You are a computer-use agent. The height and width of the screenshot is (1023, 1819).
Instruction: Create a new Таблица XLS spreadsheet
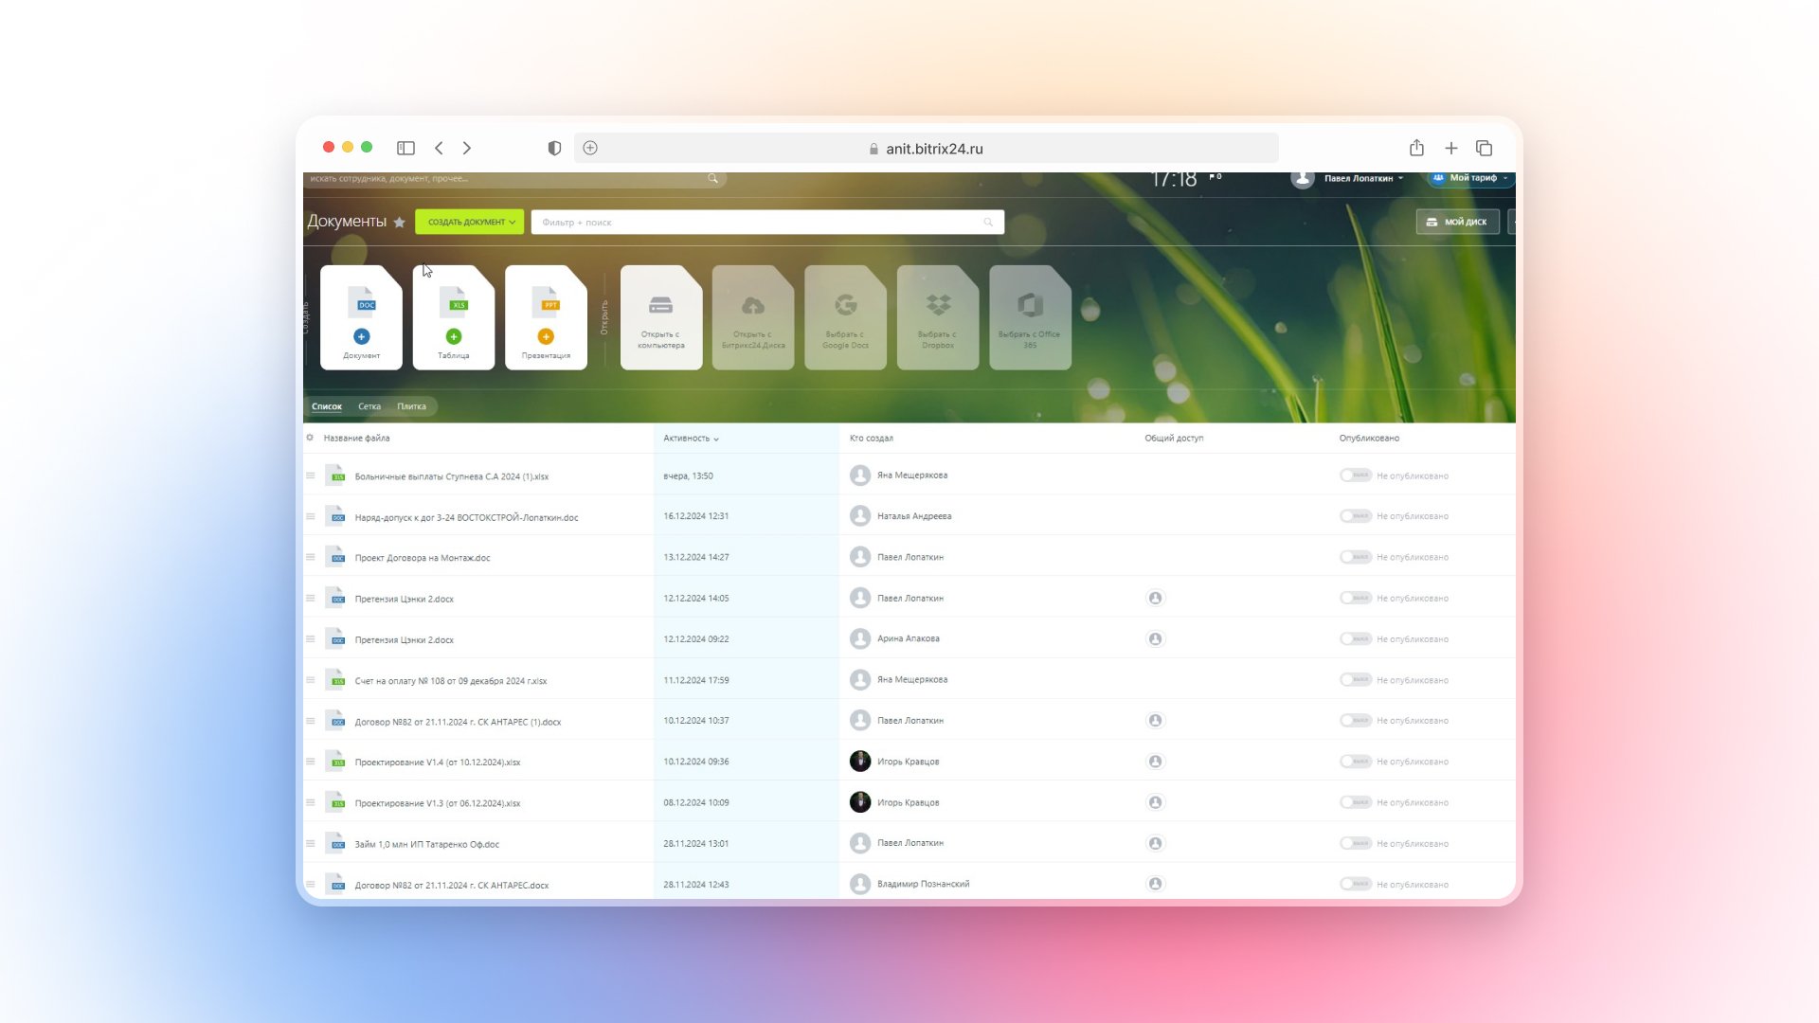click(454, 317)
